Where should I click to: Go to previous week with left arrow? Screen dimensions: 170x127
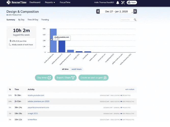[x=98, y=11]
